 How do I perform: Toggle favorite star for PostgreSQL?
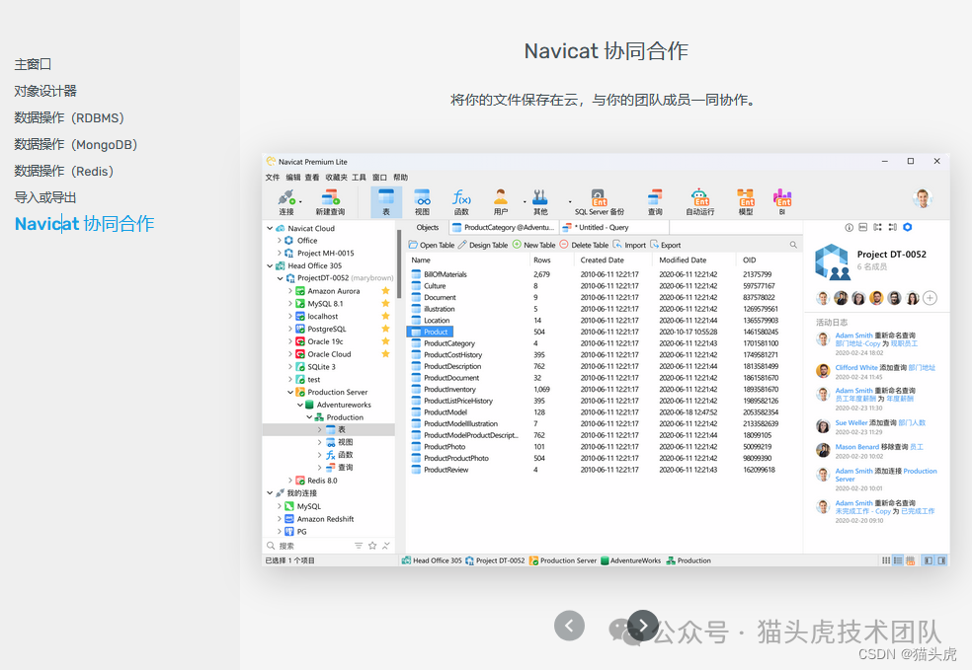coord(385,329)
